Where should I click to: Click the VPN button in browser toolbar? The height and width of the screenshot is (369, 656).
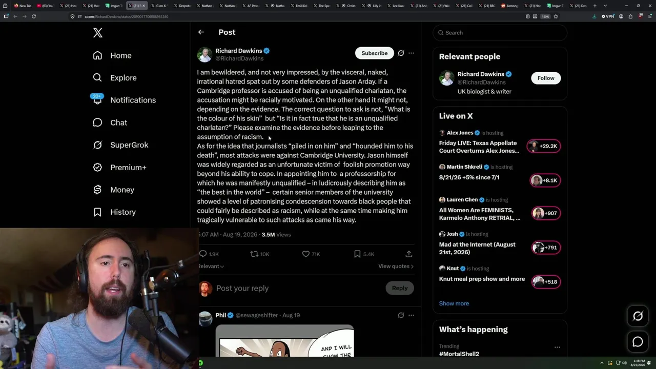pyautogui.click(x=608, y=16)
